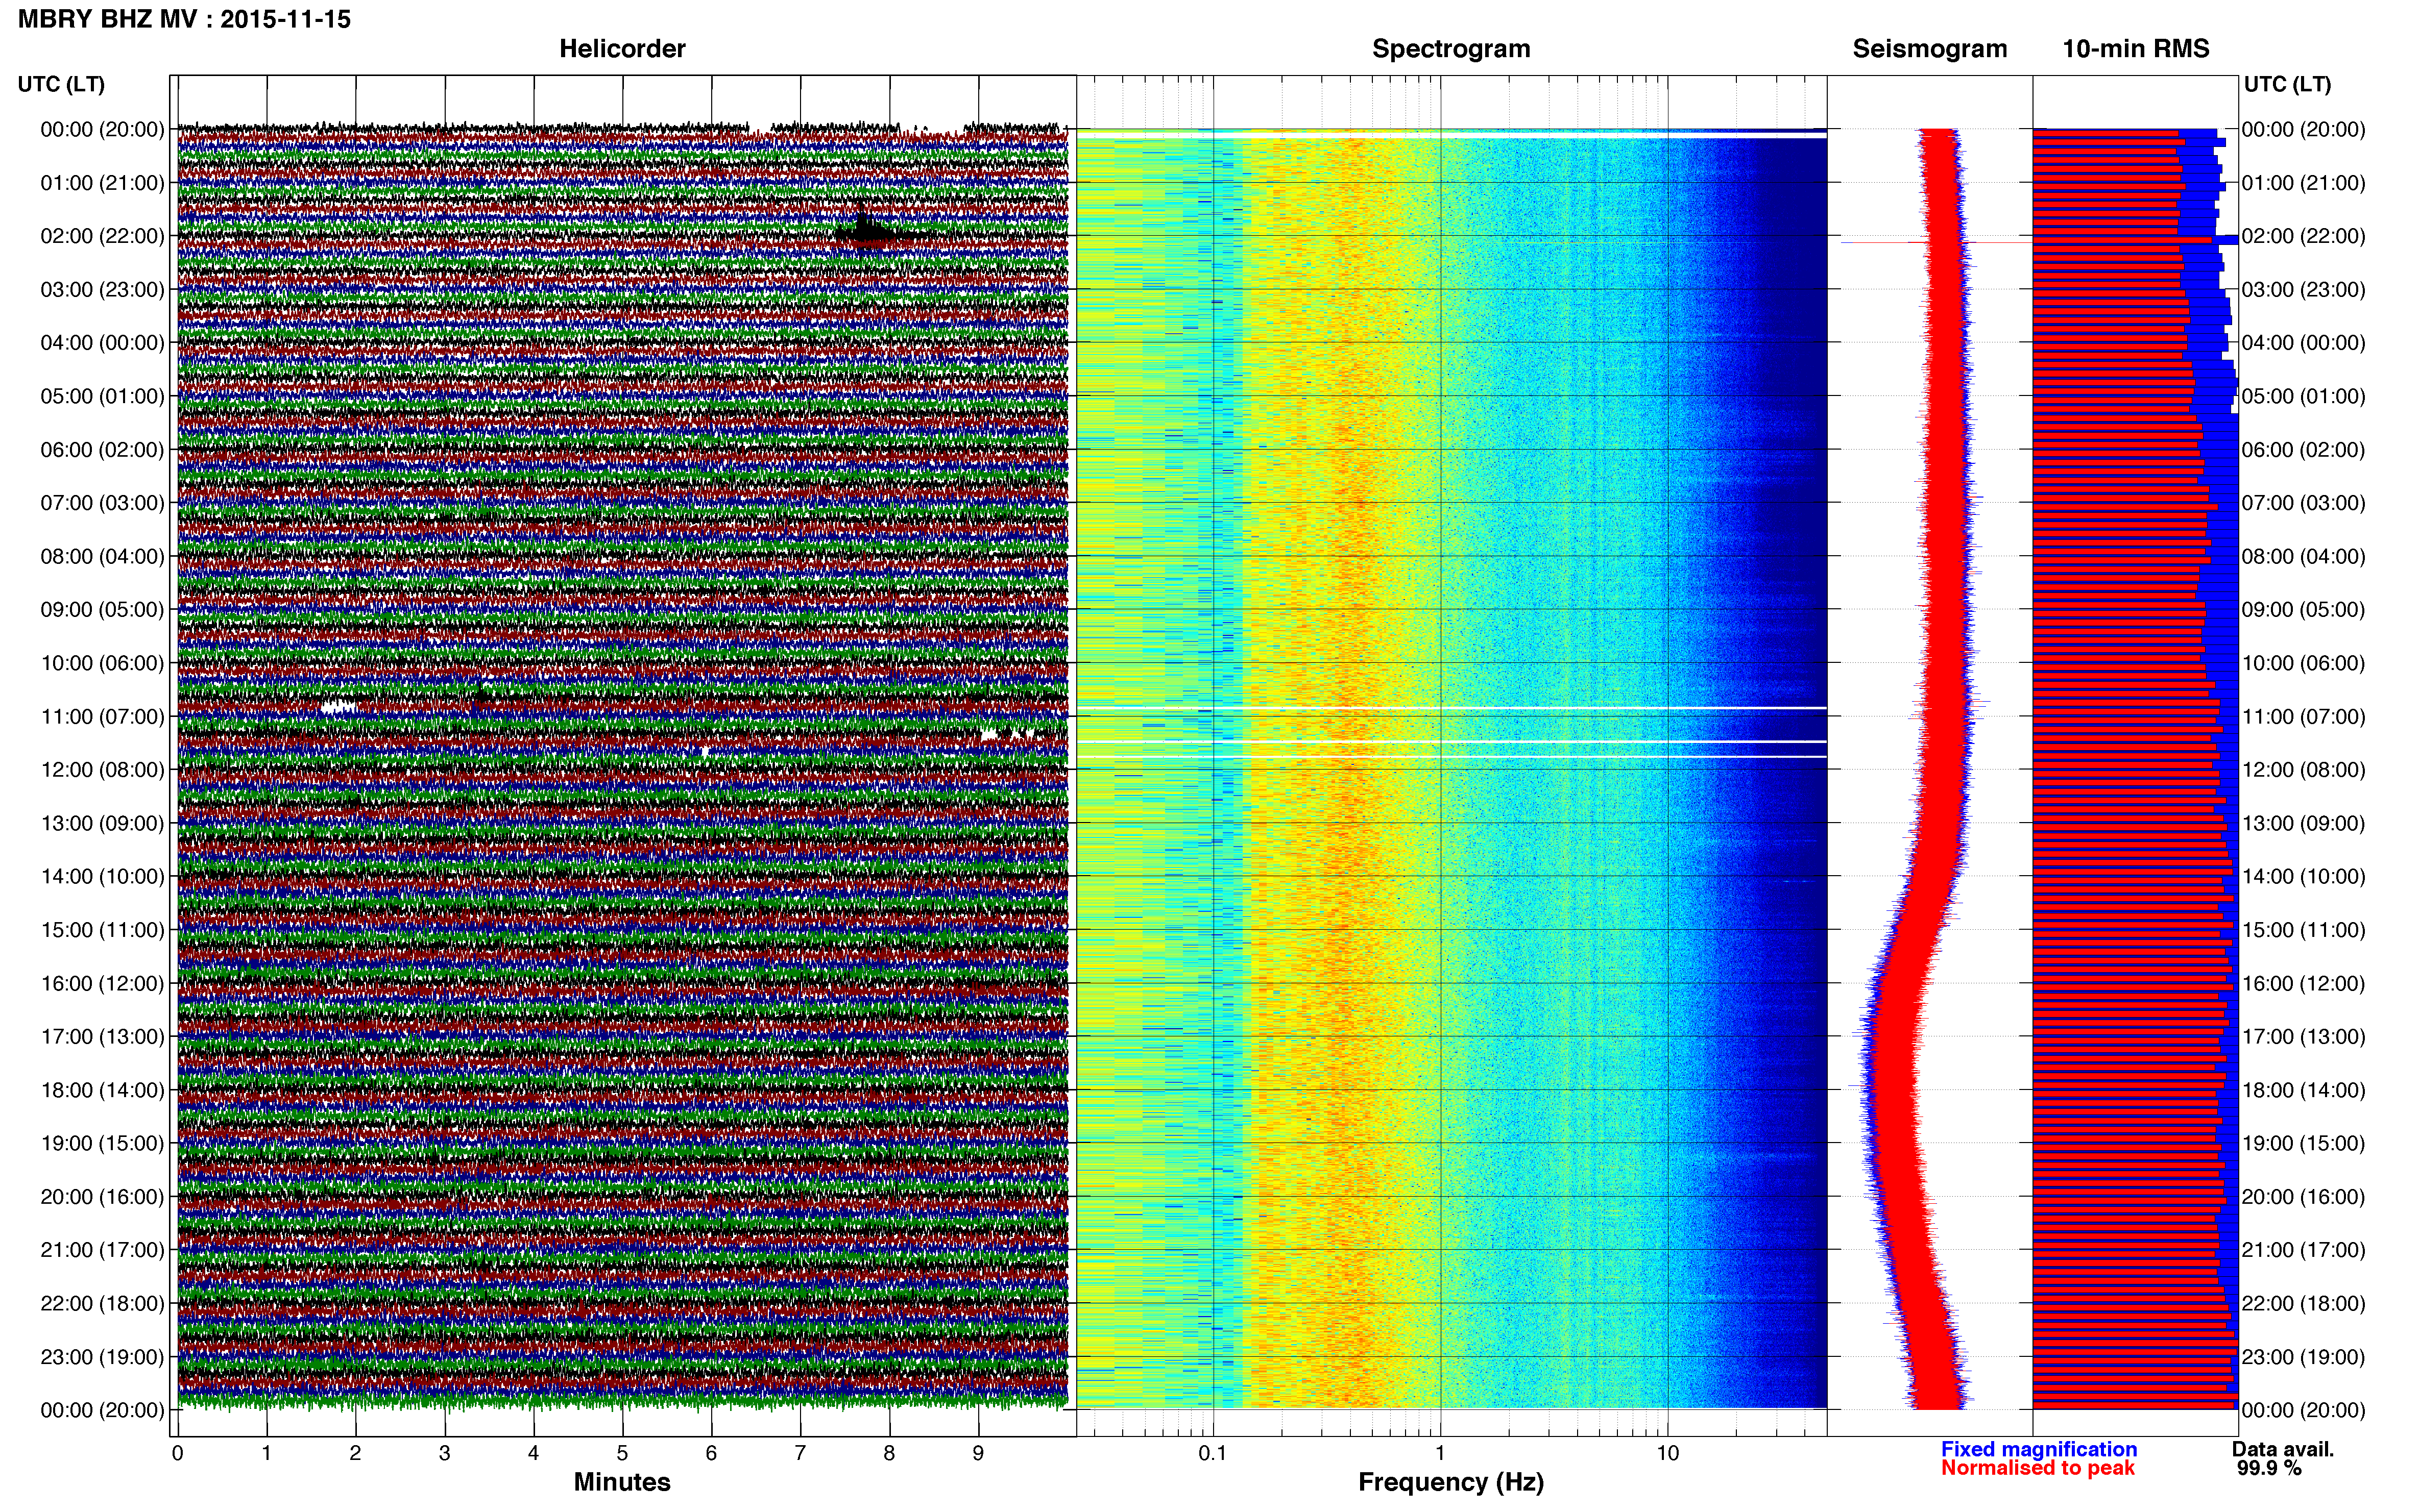Click the 02:00 (22:00) label on Helicorder side

pyautogui.click(x=102, y=236)
